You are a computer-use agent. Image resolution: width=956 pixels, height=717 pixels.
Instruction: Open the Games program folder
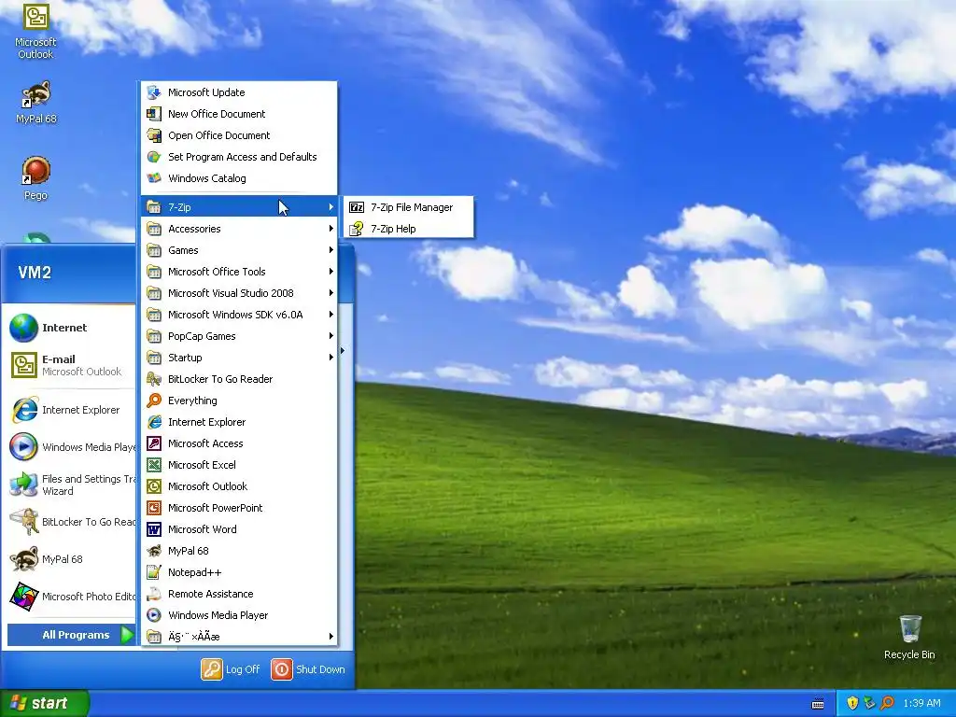point(239,250)
